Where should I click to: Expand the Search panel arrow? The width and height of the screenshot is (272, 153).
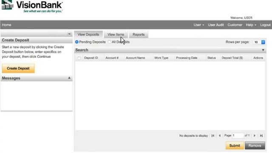263,50
